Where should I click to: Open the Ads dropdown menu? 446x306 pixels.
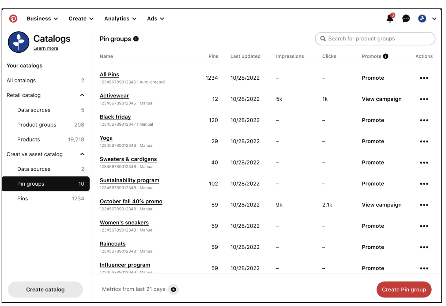click(x=155, y=19)
